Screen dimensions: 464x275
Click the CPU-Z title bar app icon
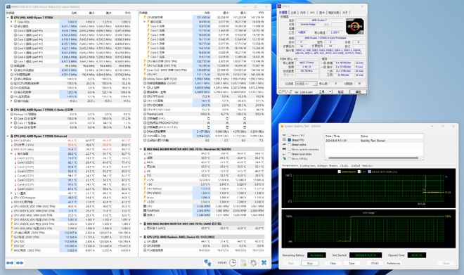tap(279, 6)
